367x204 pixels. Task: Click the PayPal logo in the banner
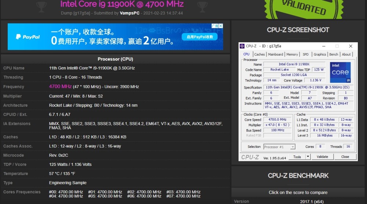click(28, 37)
